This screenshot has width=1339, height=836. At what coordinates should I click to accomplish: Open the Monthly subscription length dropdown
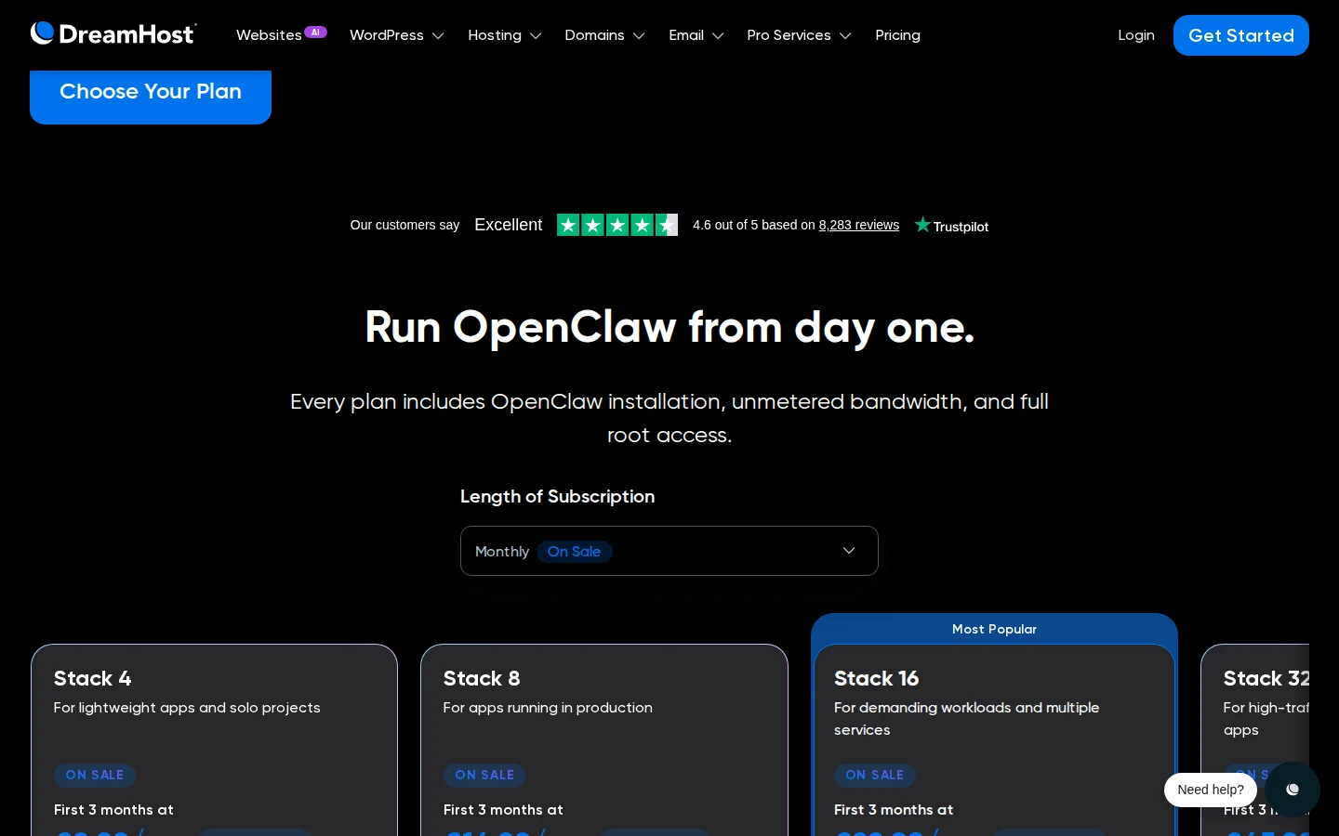(x=669, y=551)
